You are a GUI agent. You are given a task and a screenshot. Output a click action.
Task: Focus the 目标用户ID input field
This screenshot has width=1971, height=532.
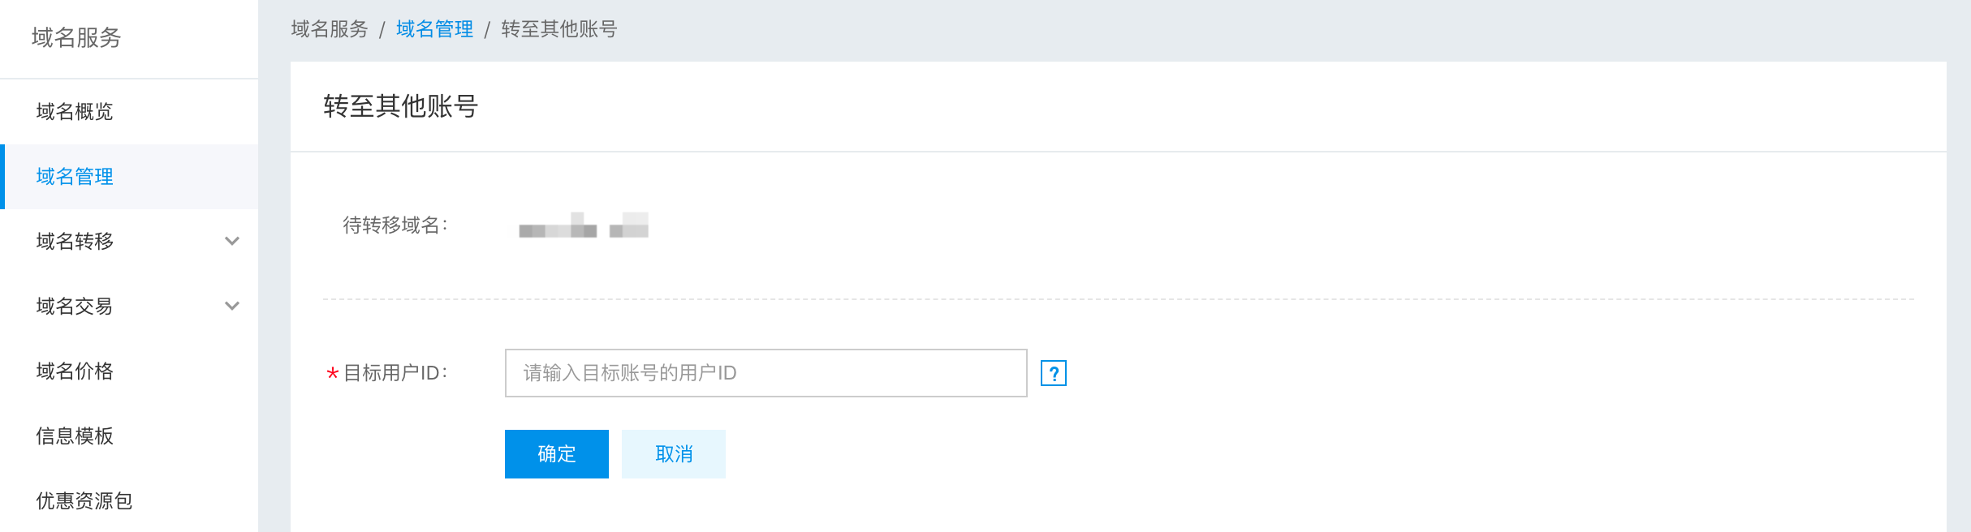[766, 373]
